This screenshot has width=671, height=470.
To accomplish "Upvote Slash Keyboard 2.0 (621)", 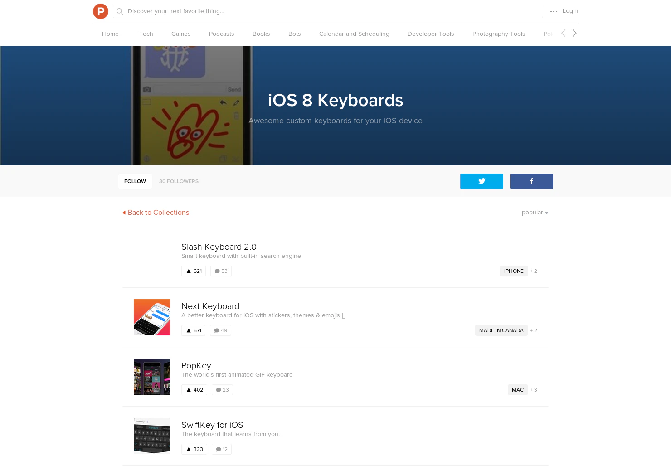I will coord(194,271).
